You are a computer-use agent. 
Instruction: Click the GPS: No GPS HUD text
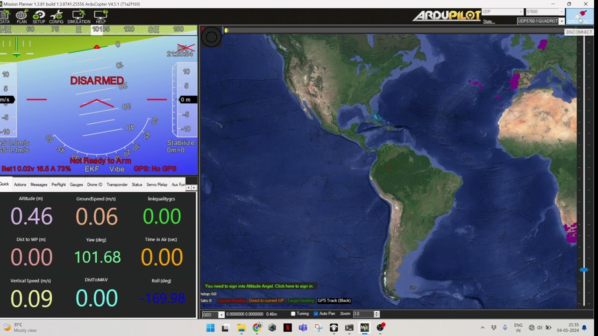[155, 169]
